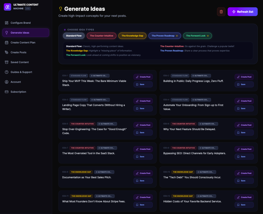The image size is (263, 214).
Task: Click the trash delete icon button
Action: 221,12
